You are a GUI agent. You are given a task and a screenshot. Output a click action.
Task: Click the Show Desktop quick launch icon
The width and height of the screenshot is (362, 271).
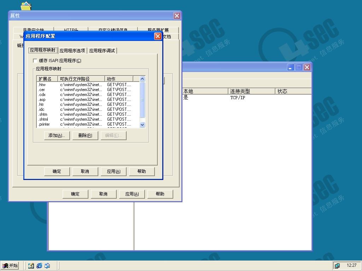pyautogui.click(x=31, y=266)
